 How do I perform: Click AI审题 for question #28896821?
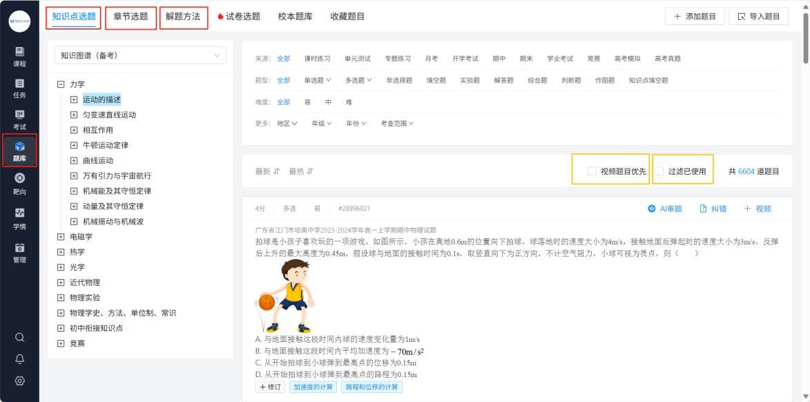coord(665,209)
